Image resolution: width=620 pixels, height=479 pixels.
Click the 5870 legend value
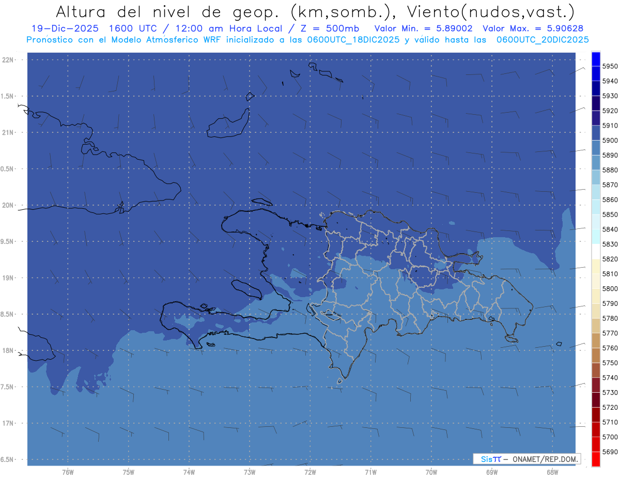click(610, 185)
